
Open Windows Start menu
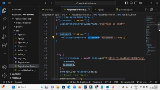click(x=13, y=87)
